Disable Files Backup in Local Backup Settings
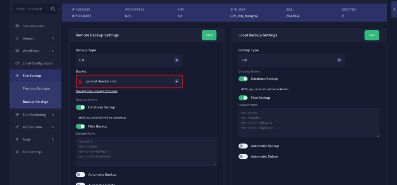The image size is (397, 185). (243, 98)
